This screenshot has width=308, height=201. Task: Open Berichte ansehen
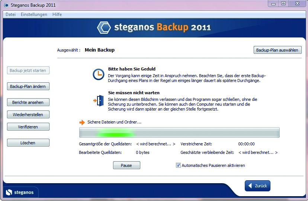tap(28, 102)
